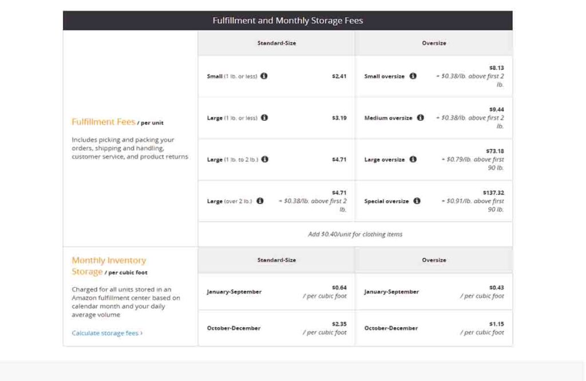Viewport: 586px width, 381px height.
Task: Select the $3.19 large standard fee
Action: point(339,118)
